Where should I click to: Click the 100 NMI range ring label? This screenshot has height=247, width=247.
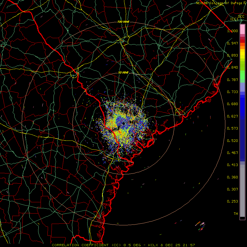pyautogui.click(x=123, y=22)
